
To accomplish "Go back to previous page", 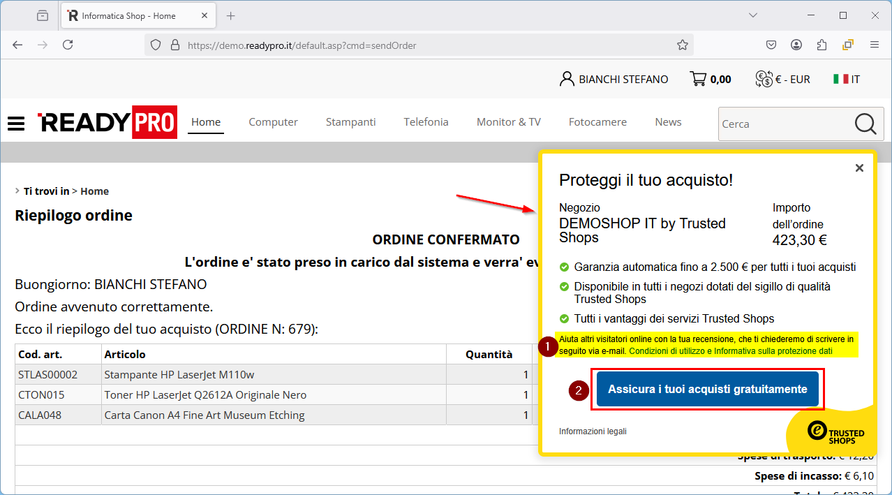I will click(17, 45).
